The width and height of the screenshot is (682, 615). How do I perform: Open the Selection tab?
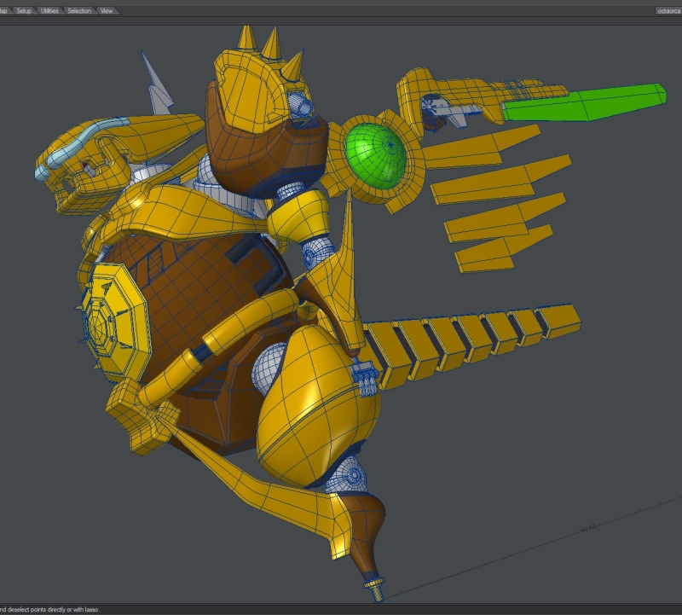pos(79,11)
